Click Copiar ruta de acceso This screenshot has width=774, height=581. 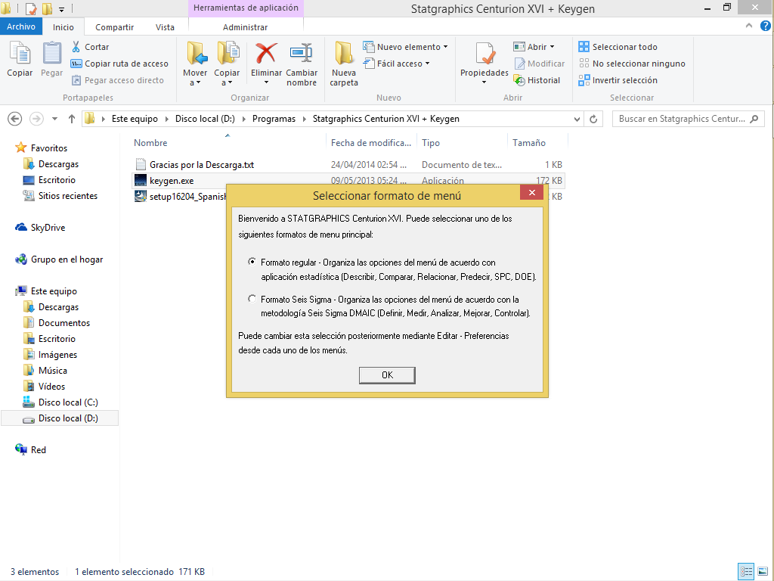click(x=120, y=64)
